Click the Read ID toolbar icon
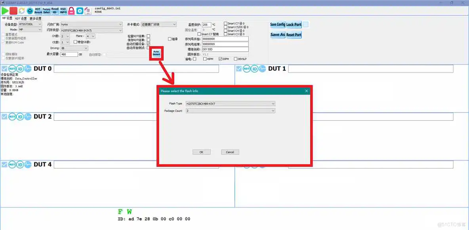This screenshot has width=469, height=230. pyautogui.click(x=55, y=11)
